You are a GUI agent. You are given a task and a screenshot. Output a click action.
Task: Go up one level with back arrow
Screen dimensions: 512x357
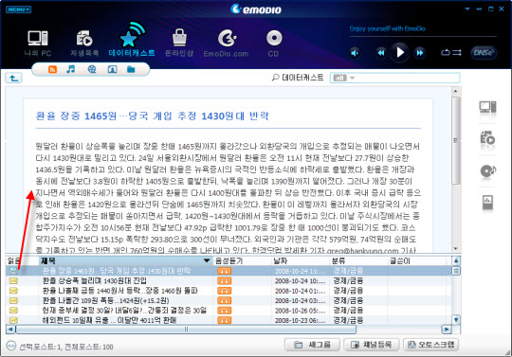(x=13, y=78)
